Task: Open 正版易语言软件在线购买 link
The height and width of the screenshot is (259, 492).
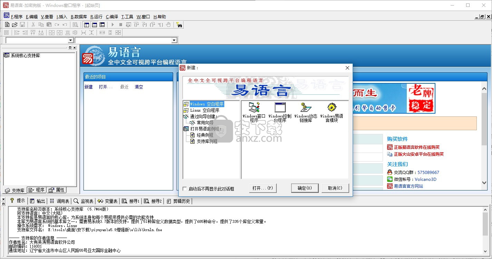Action: [x=417, y=147]
